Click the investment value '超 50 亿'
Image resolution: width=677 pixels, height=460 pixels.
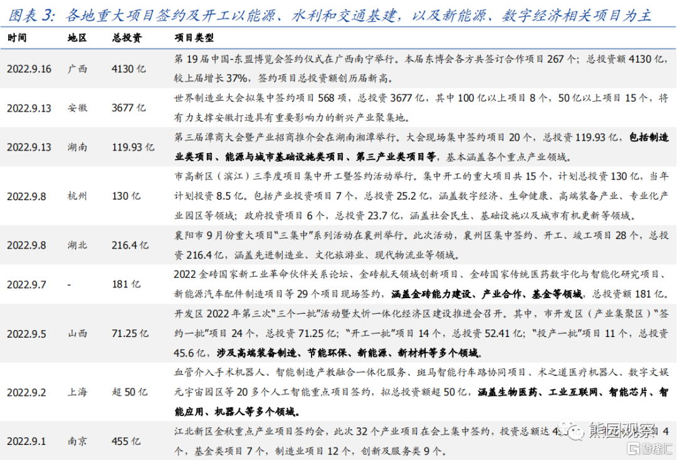130,393
